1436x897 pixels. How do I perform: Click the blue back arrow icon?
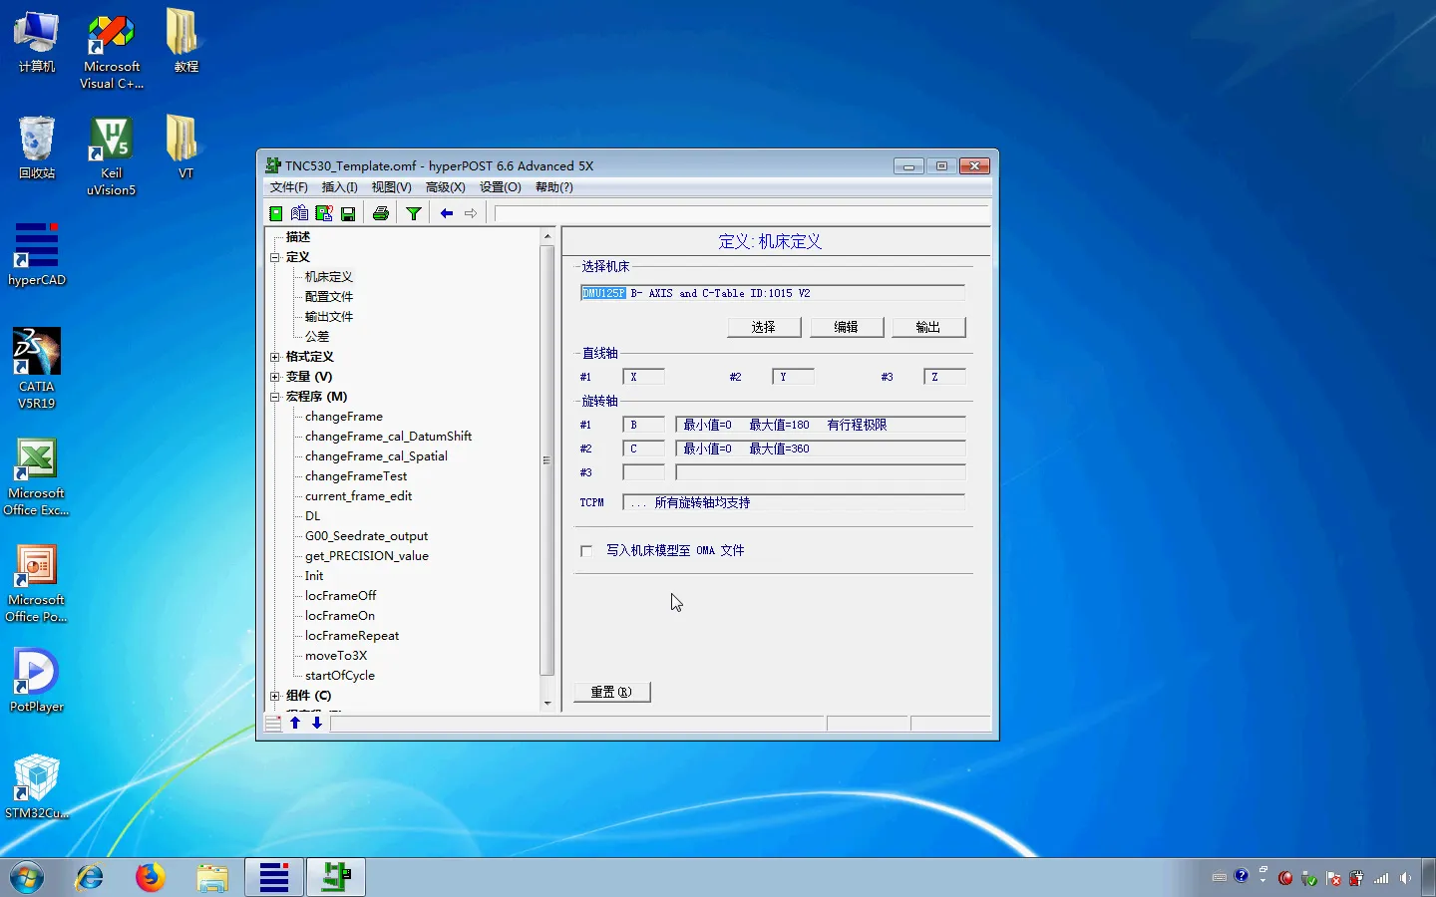coord(447,213)
